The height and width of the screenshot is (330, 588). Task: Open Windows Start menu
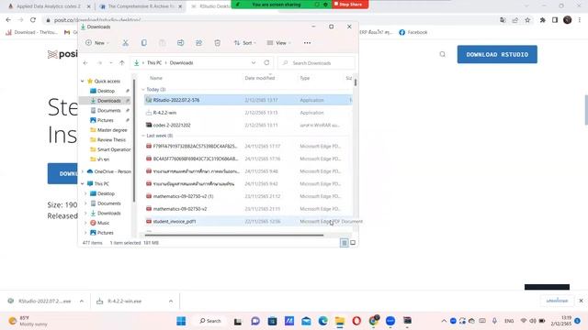click(181, 321)
